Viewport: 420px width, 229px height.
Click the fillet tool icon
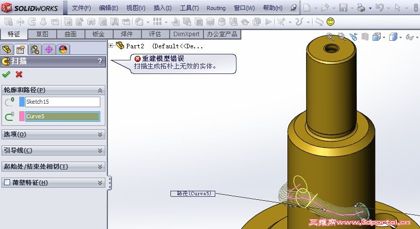pyautogui.click(x=139, y=22)
